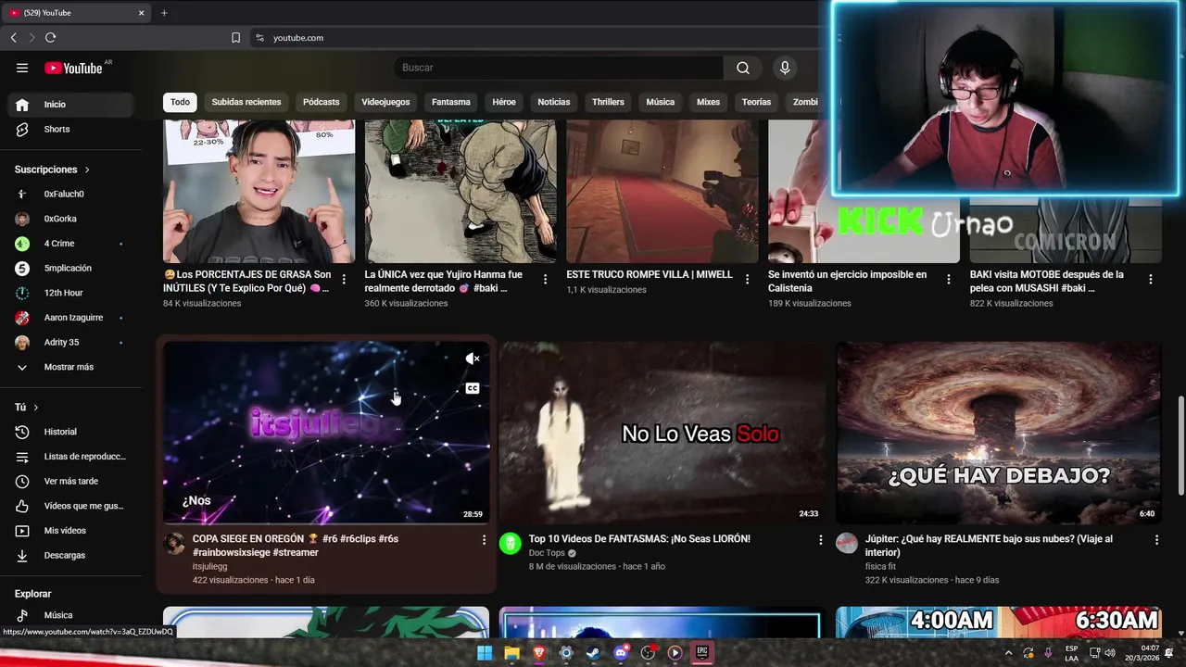Open the física fit channel avatar
1186x667 pixels.
pyautogui.click(x=847, y=544)
